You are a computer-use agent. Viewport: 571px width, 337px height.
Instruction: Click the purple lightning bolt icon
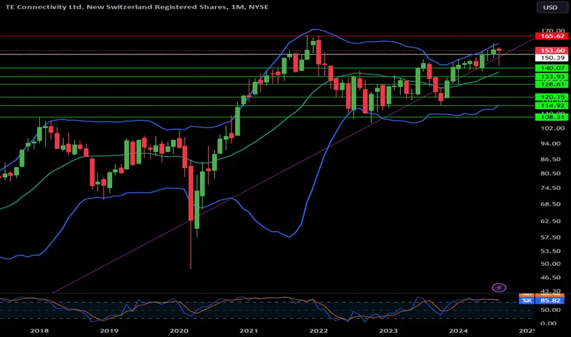pos(499,287)
